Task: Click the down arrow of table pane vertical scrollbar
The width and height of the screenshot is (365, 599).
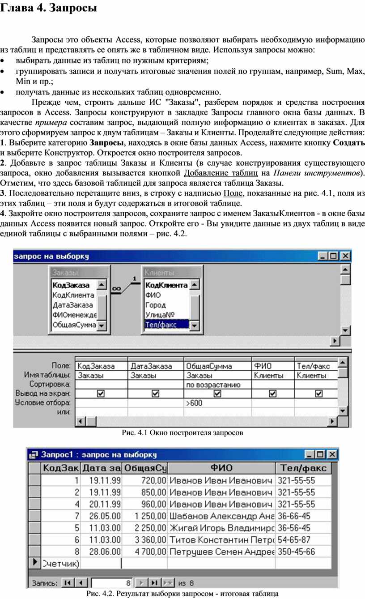Action: coord(345,331)
